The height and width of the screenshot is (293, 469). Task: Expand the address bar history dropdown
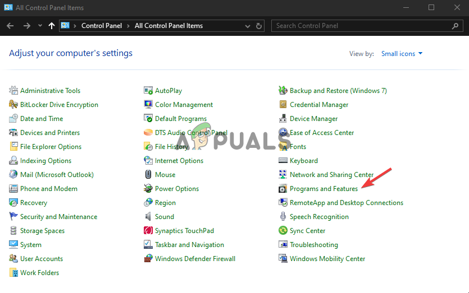tap(248, 26)
